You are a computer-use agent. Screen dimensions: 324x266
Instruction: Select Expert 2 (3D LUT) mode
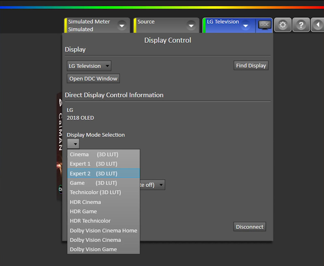coord(93,173)
